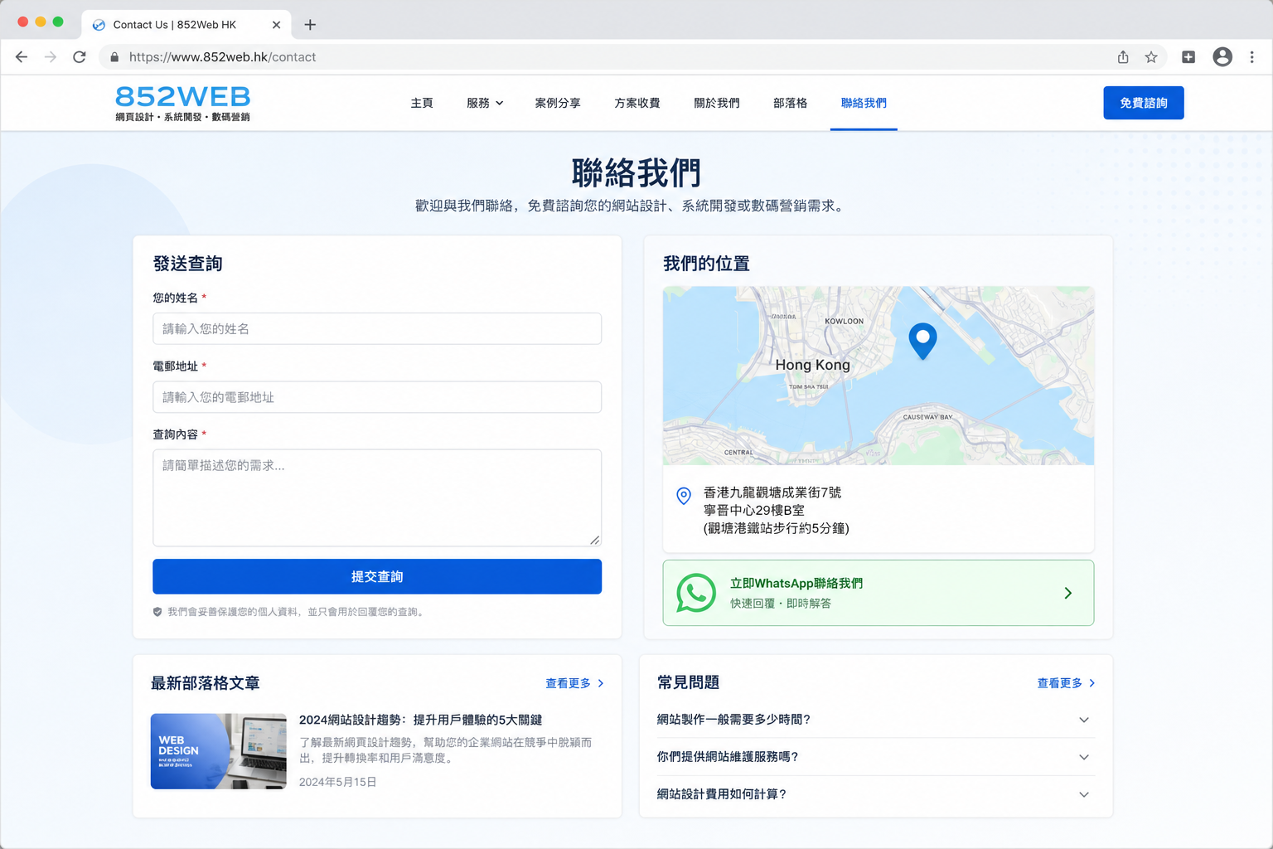Open the 部落格 nav item
Viewport: 1273px width, 849px height.
(790, 103)
